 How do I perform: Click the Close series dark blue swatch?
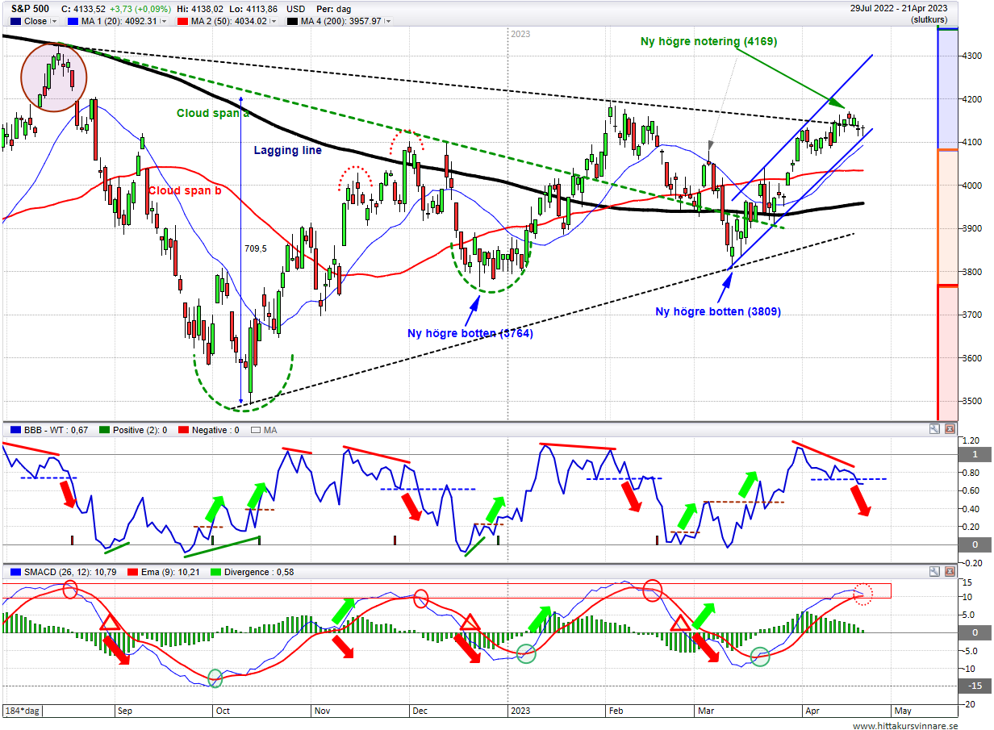tap(14, 22)
